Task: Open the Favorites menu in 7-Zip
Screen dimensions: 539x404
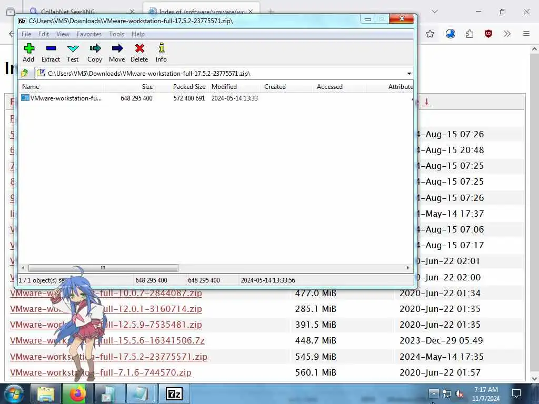Action: [89, 34]
